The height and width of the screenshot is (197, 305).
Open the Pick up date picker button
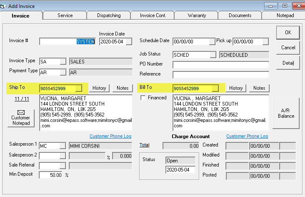[x=265, y=41]
